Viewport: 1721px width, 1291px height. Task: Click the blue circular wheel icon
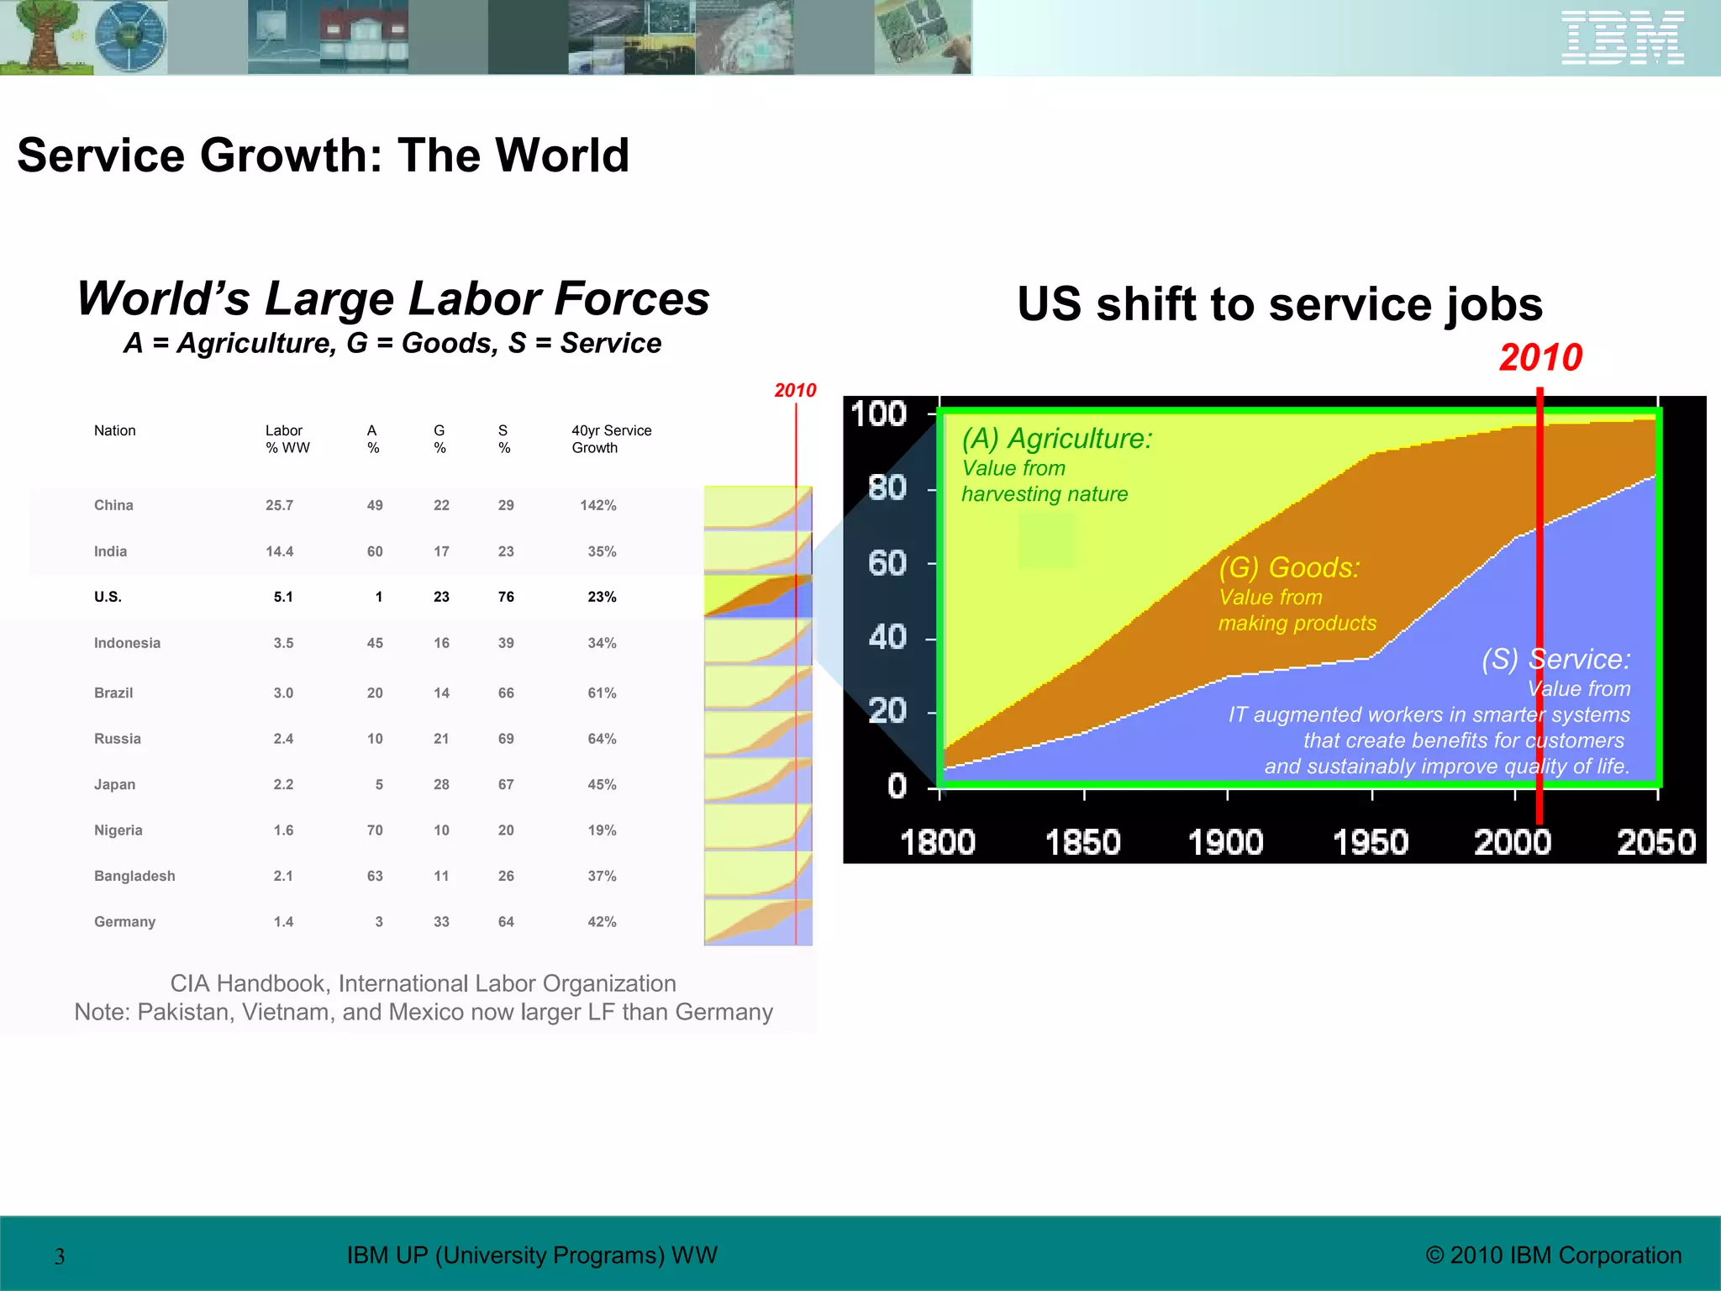[x=130, y=38]
